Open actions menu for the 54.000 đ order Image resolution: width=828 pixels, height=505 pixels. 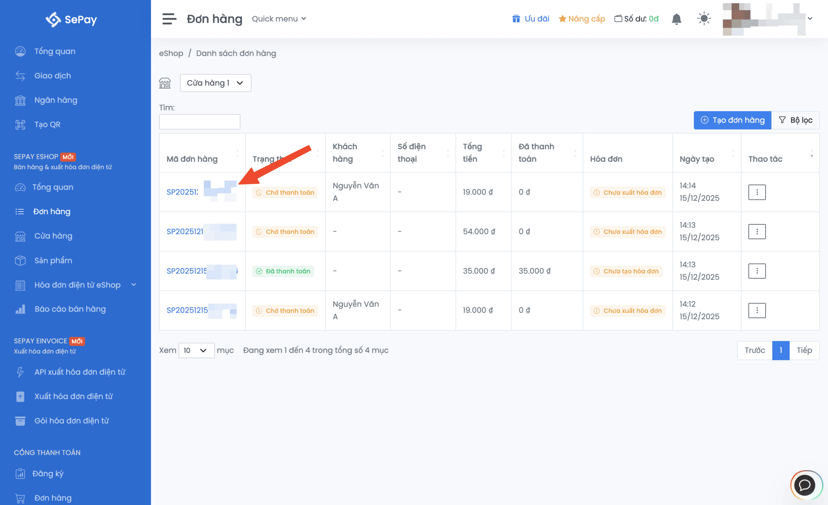pyautogui.click(x=757, y=231)
